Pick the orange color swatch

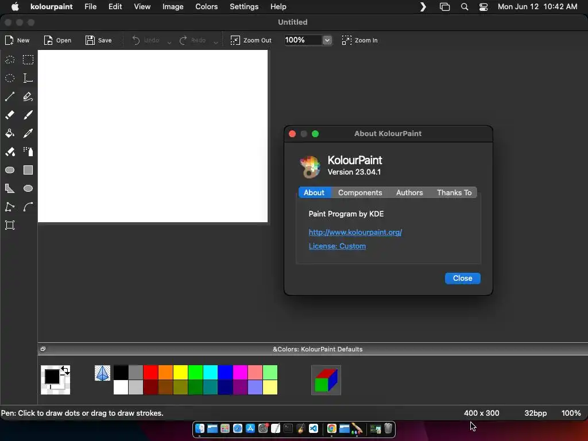click(165, 372)
